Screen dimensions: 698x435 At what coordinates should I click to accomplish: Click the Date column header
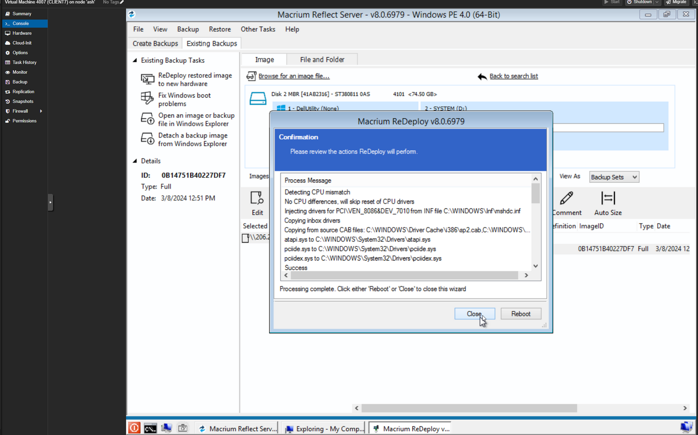pyautogui.click(x=663, y=226)
